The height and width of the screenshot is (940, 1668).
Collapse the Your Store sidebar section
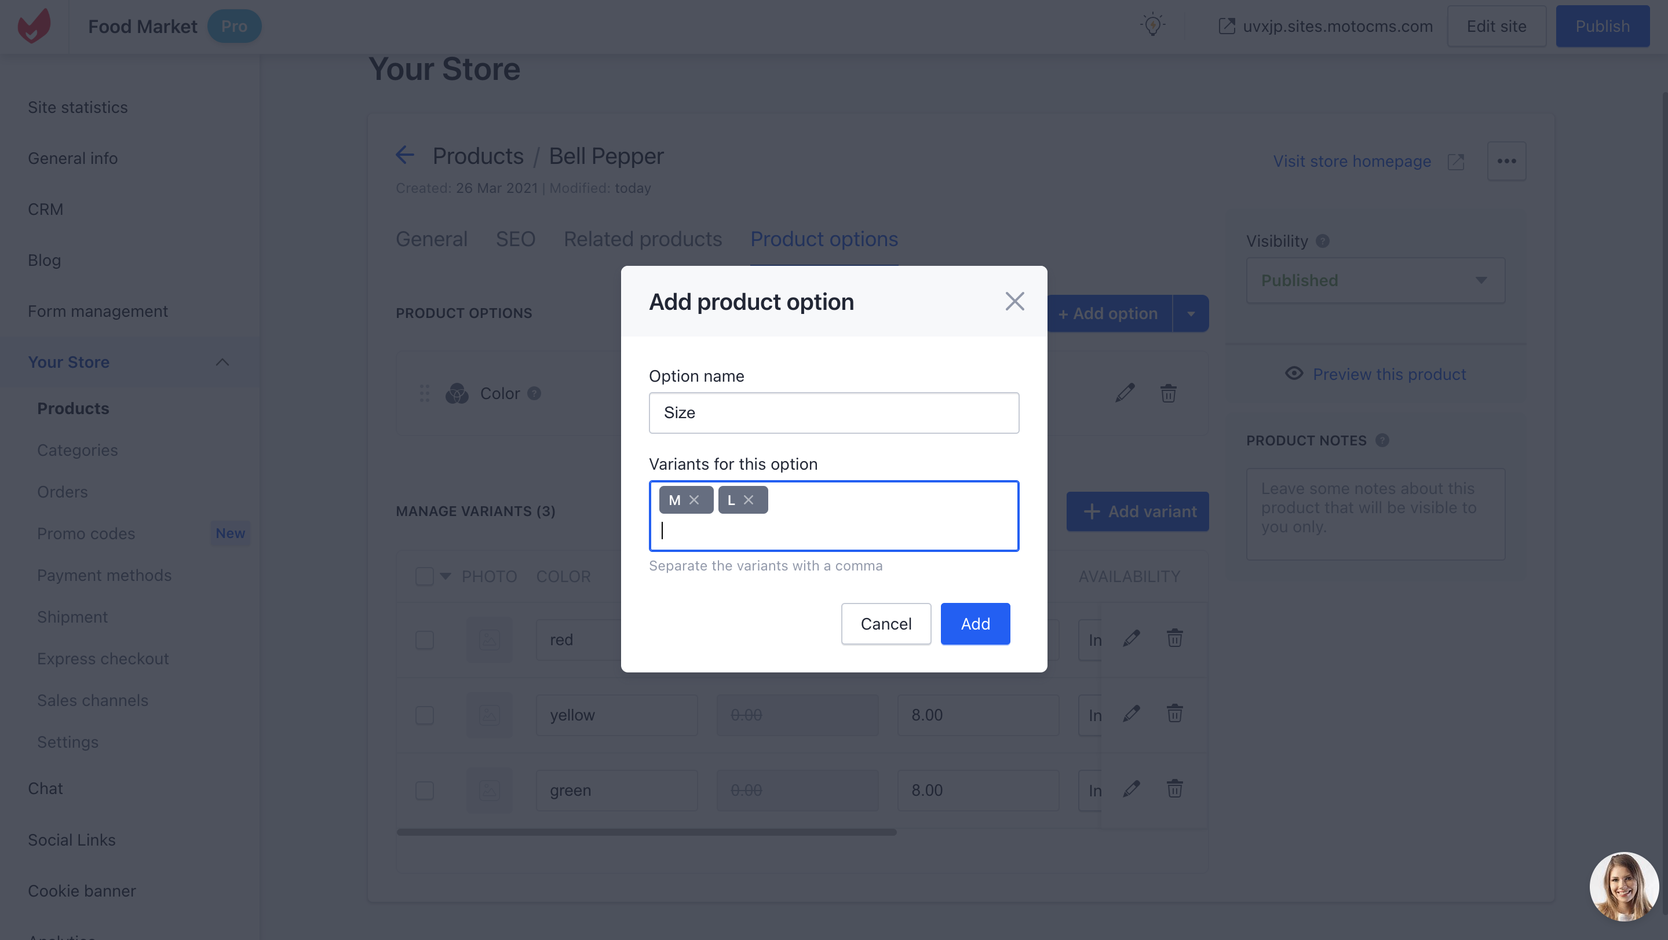[x=222, y=362]
